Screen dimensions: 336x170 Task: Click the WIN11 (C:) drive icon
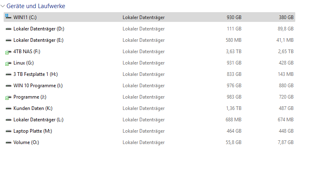tap(8, 17)
